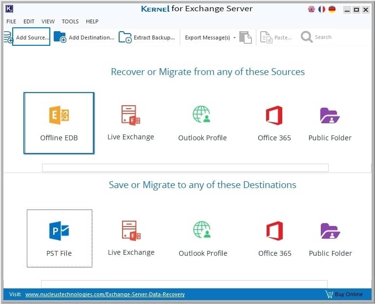Select Live Exchange destination icon
The width and height of the screenshot is (375, 304).
[x=131, y=230]
